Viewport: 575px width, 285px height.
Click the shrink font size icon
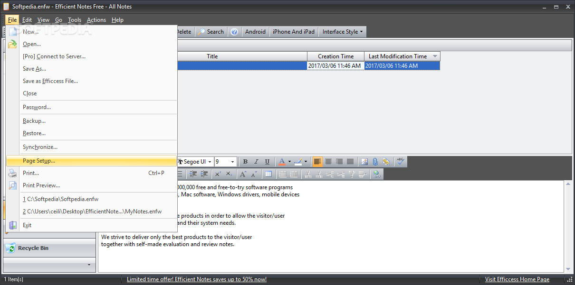254,174
